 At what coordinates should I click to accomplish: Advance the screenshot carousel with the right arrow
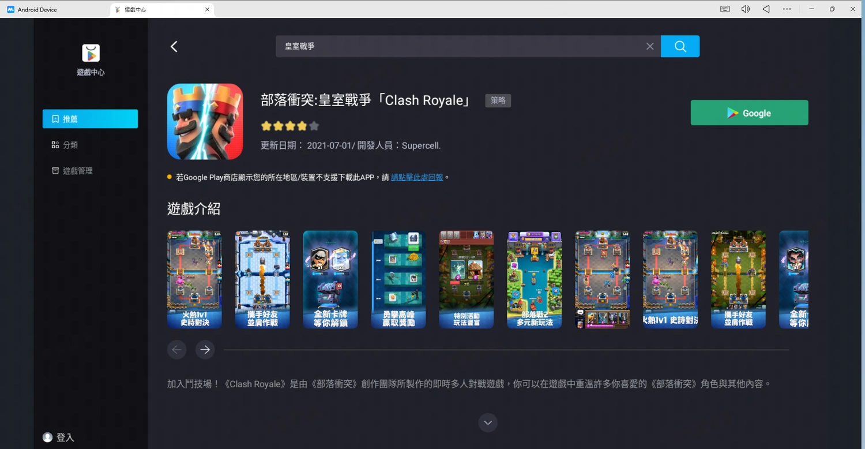tap(205, 349)
